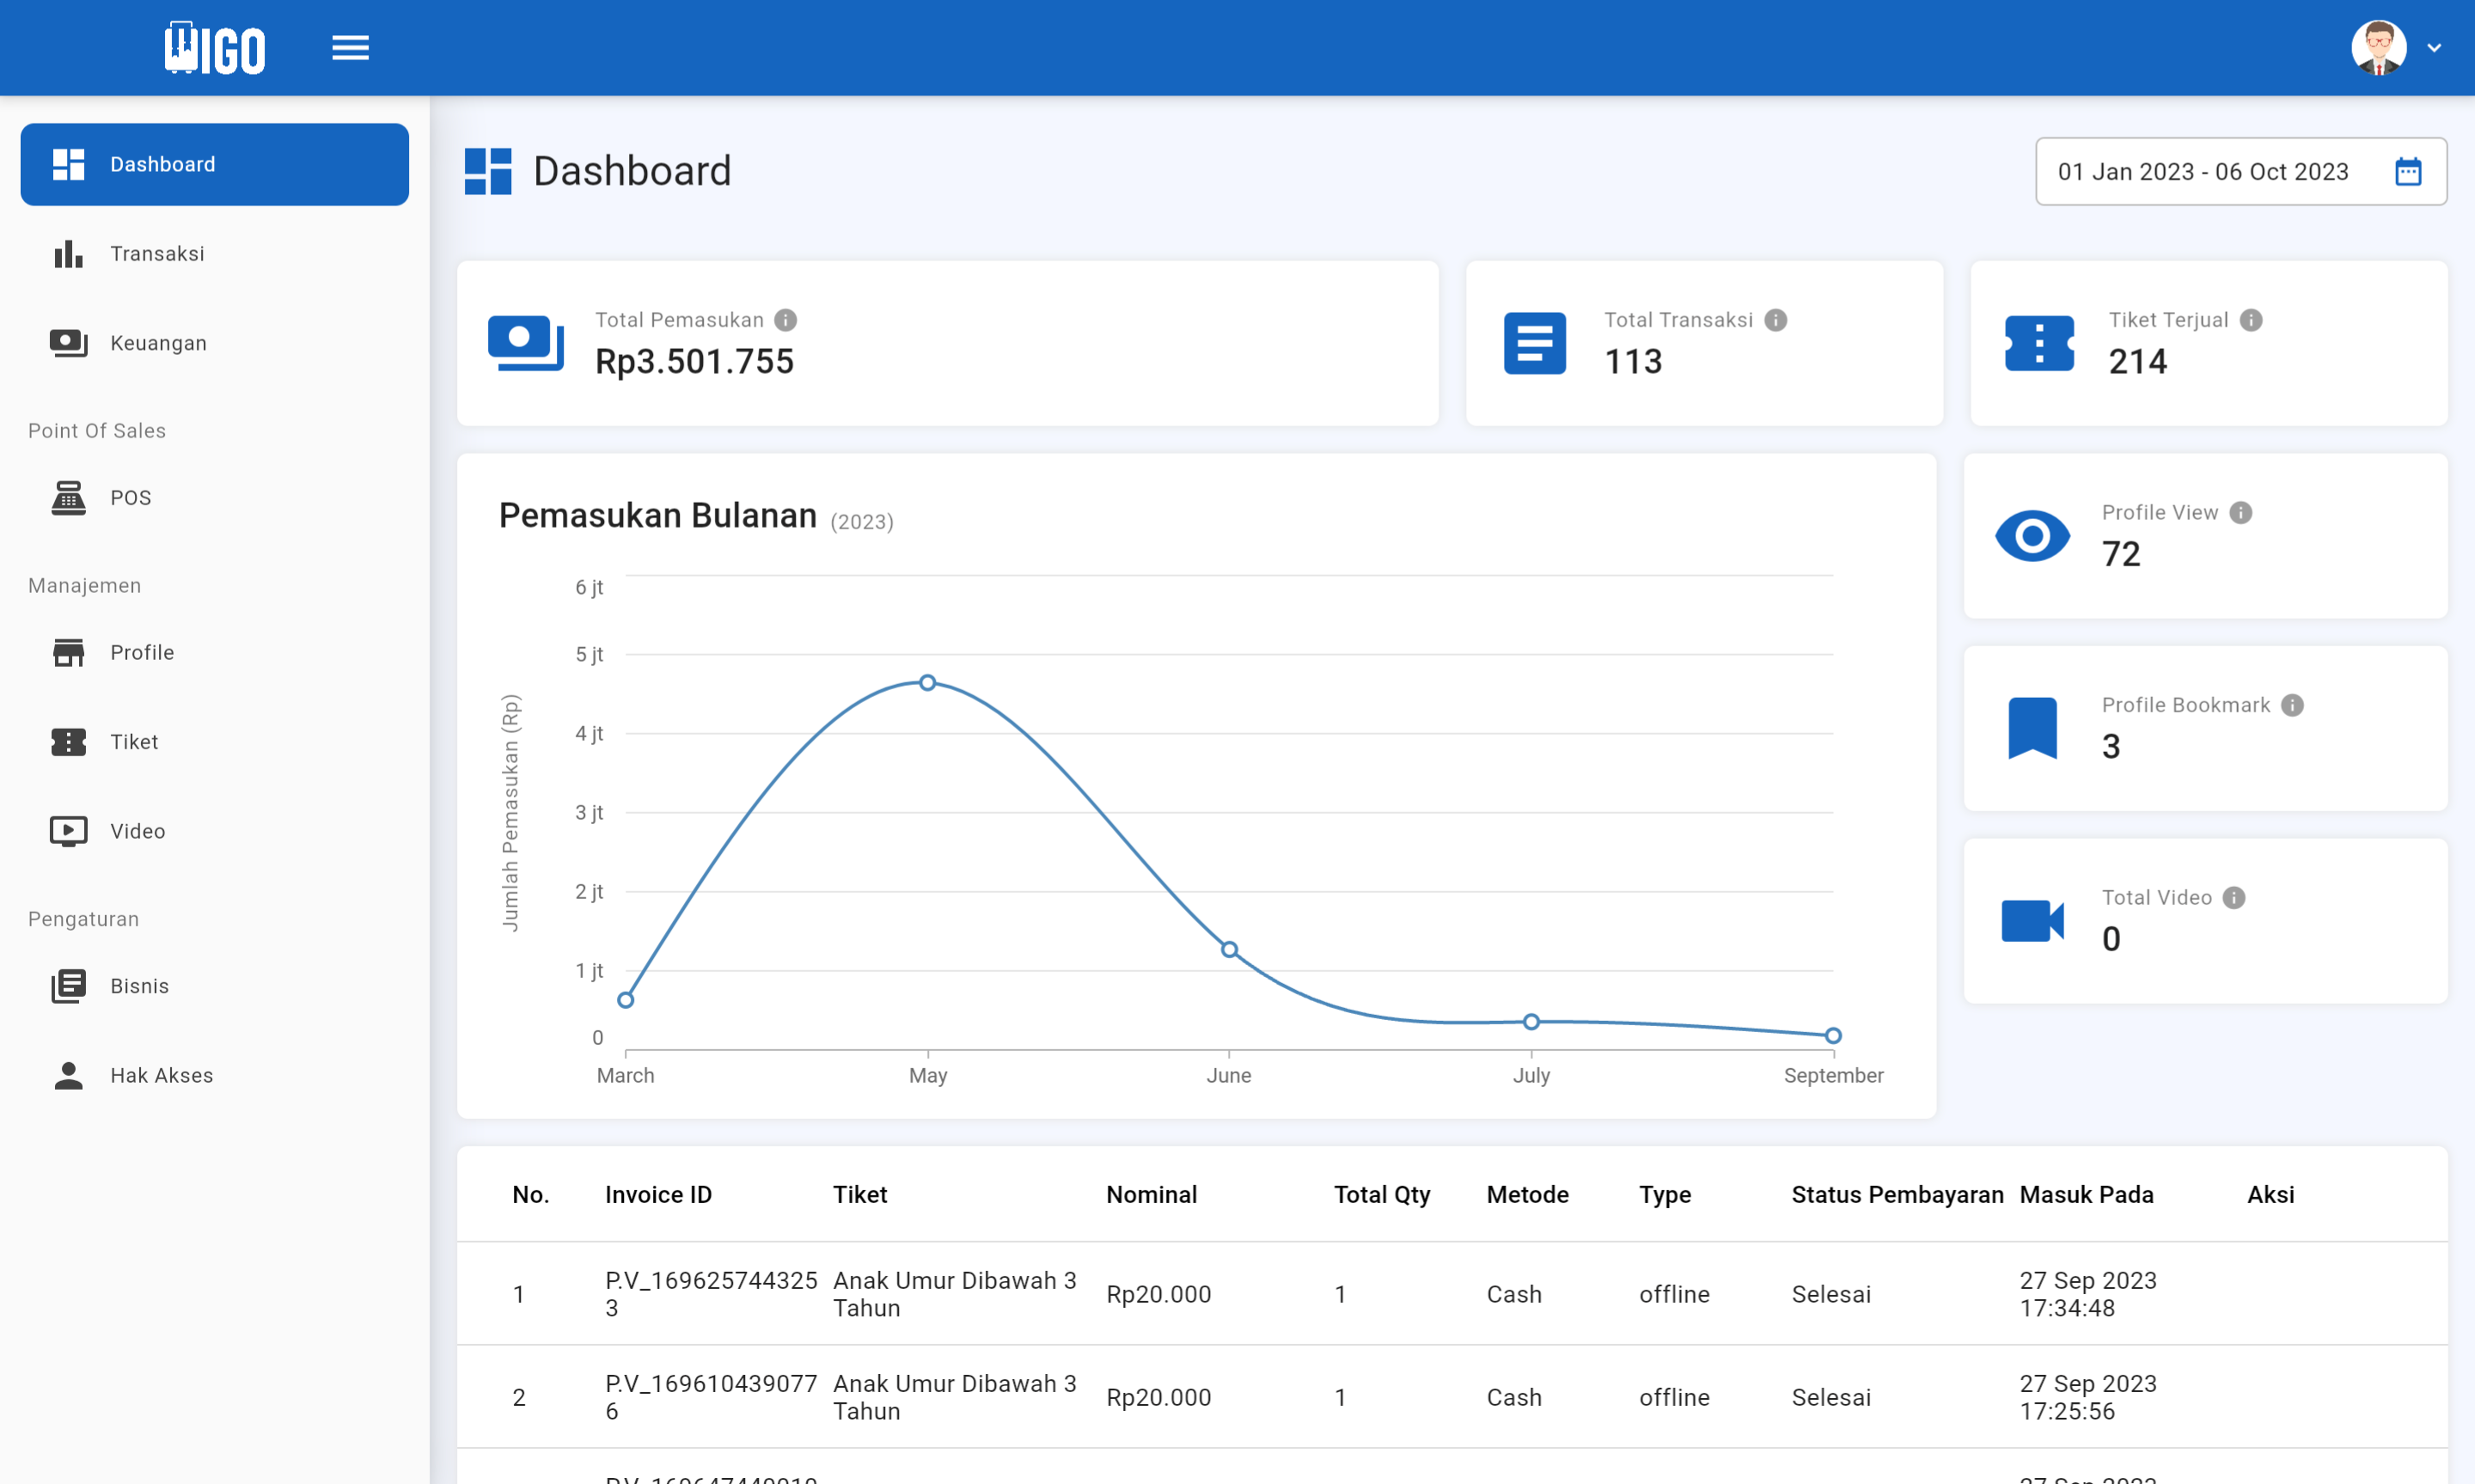This screenshot has width=2475, height=1484.
Task: Click the Profile View eye icon
Action: tap(2032, 536)
